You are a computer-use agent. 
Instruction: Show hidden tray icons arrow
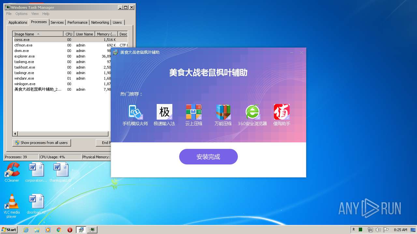click(x=354, y=229)
